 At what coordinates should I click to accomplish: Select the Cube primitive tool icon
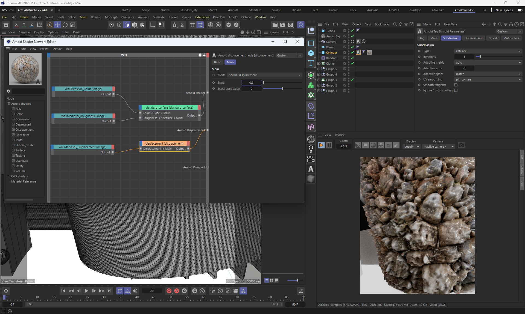click(311, 53)
